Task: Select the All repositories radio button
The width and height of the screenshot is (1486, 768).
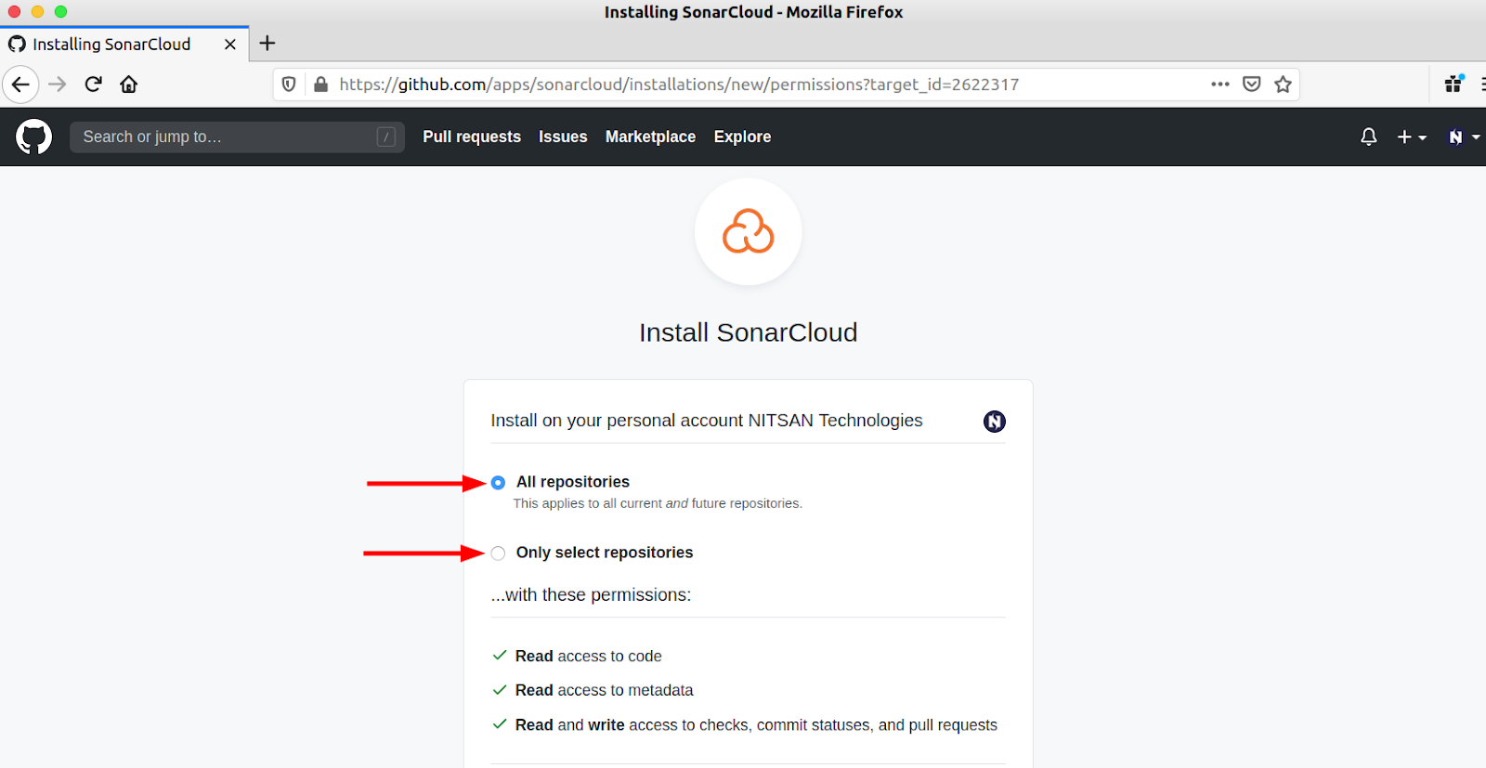Action: 499,483
